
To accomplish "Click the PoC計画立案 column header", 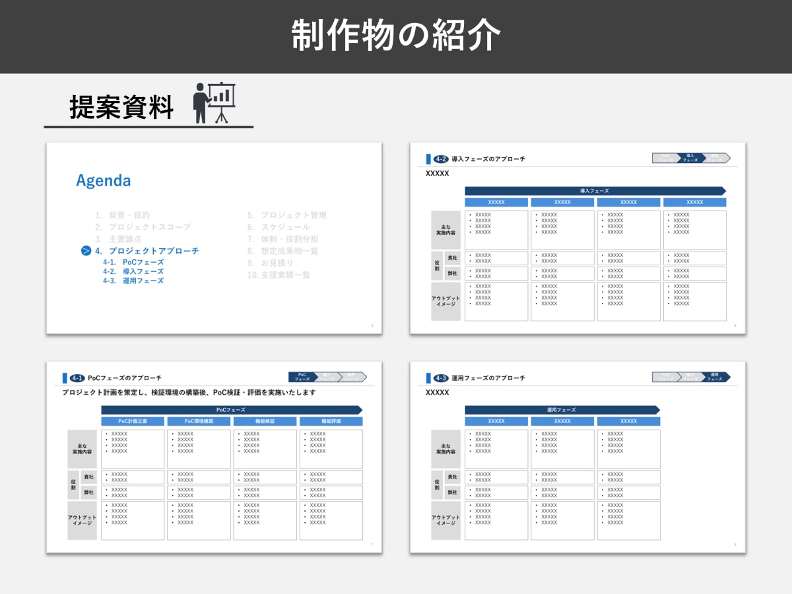I will click(x=133, y=421).
